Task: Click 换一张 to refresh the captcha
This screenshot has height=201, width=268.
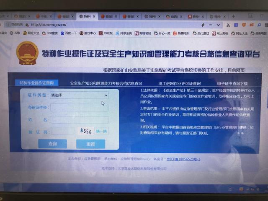Action: click(101, 131)
